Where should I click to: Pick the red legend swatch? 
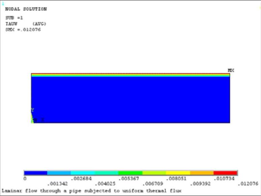coord(226,173)
